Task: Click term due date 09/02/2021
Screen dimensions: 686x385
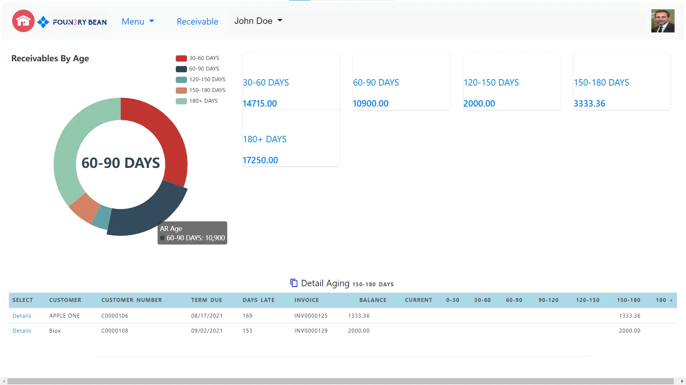Action: point(207,331)
